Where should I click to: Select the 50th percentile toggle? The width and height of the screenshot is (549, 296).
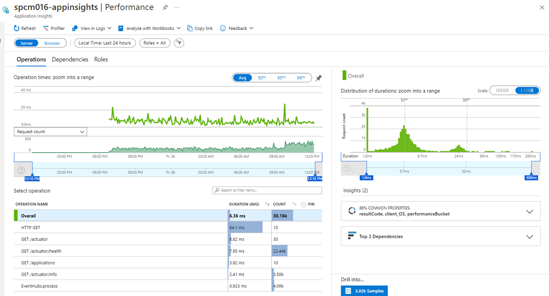click(x=262, y=78)
